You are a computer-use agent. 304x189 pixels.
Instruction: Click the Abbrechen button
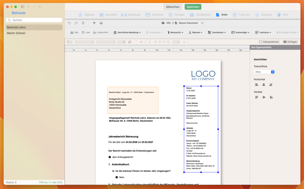[172, 7]
